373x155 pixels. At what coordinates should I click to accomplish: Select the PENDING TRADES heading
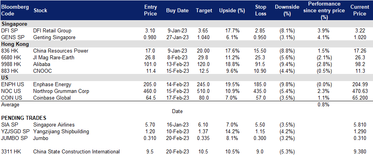[24, 118]
